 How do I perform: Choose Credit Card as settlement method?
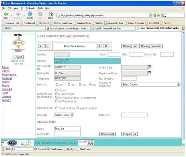[56, 94]
